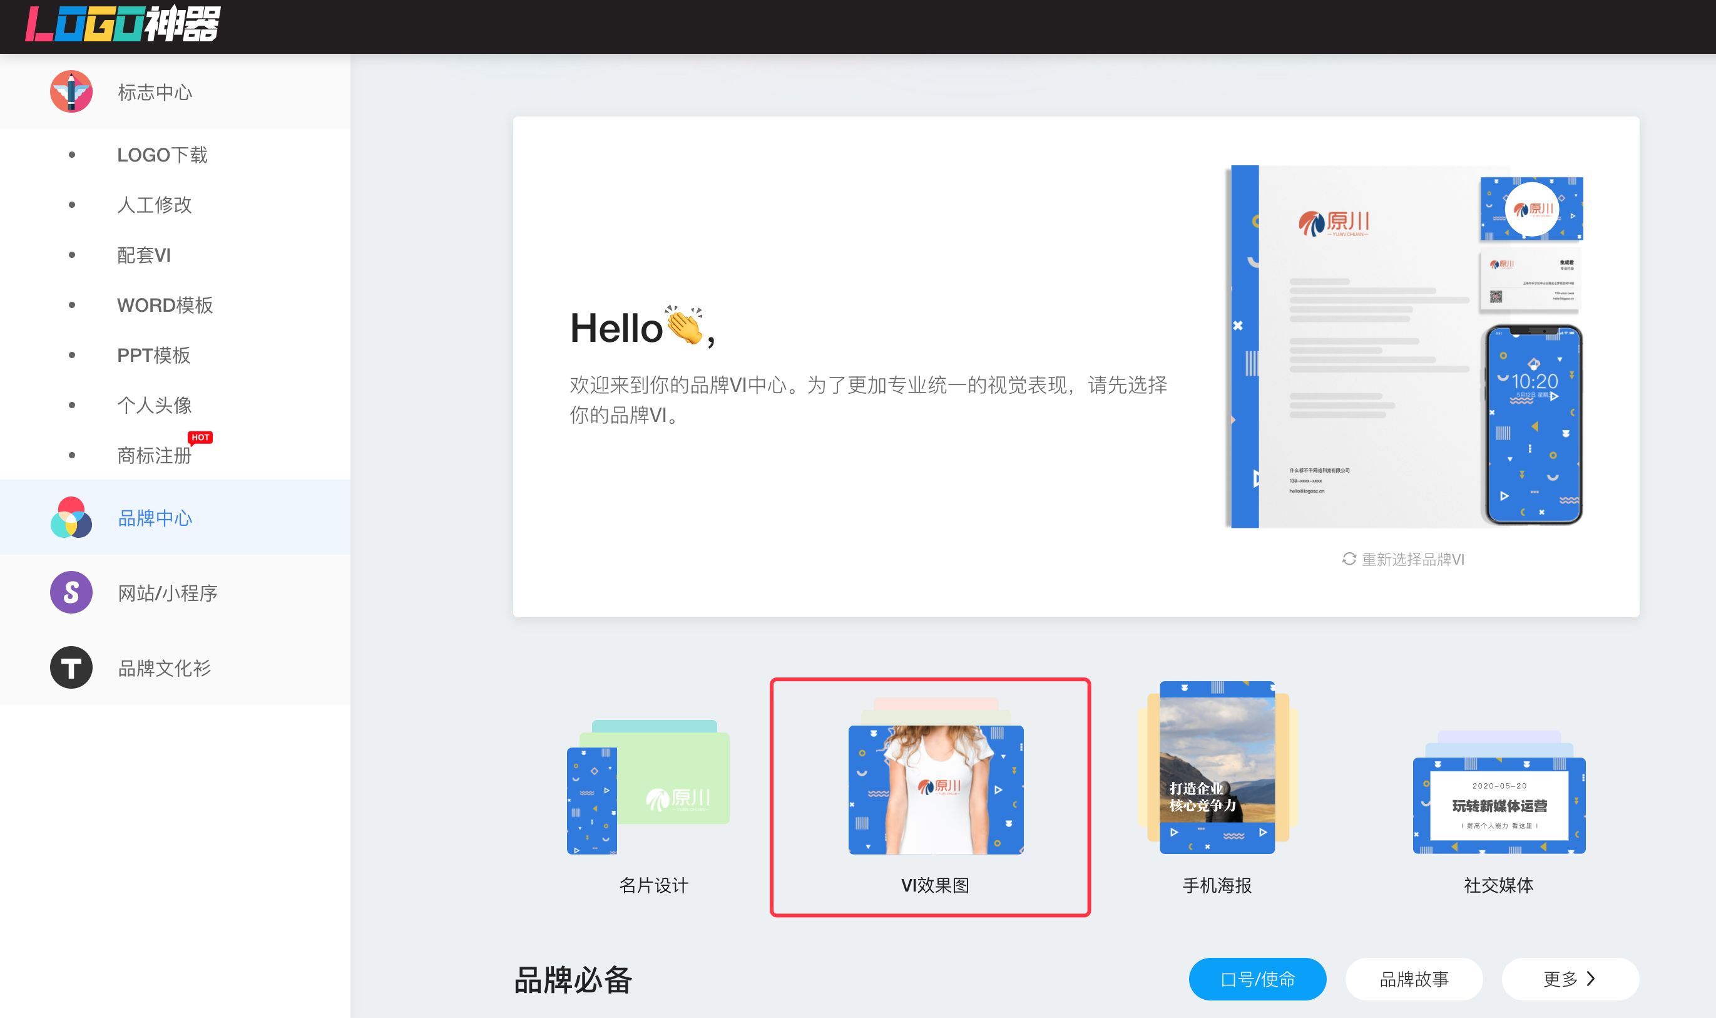Screen dimensions: 1716x1018
Task: Choose PPT模板 in the sidebar
Action: [x=153, y=356]
